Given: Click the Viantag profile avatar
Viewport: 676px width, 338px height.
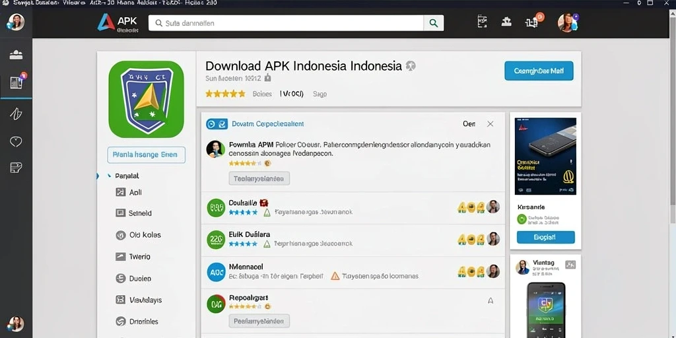Looking at the screenshot, I should pos(523,267).
